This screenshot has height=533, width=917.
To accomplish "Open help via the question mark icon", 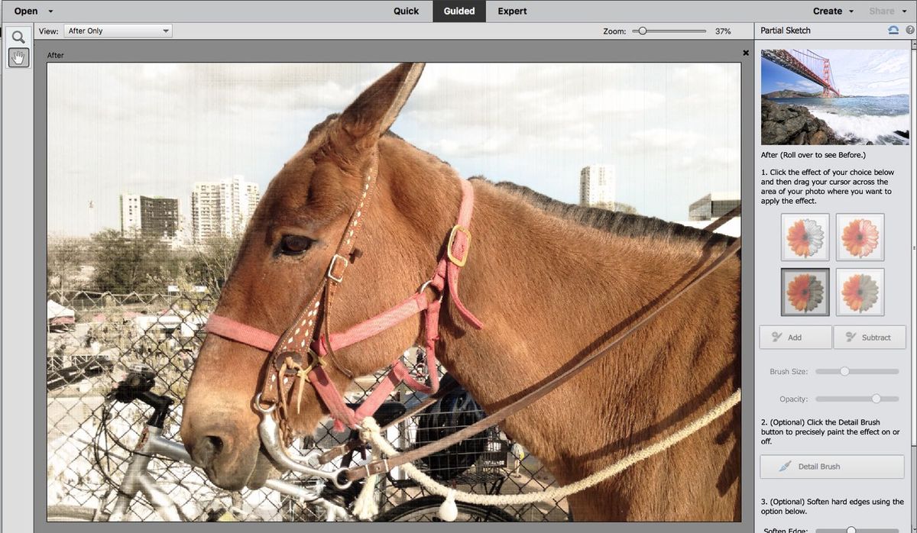I will [x=910, y=30].
